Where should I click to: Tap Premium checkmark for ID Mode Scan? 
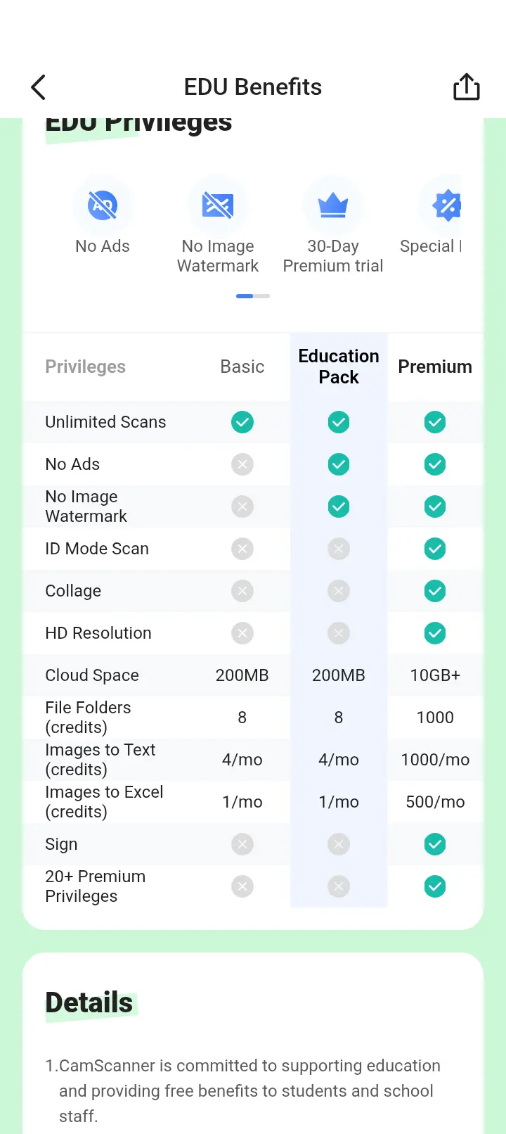(435, 549)
